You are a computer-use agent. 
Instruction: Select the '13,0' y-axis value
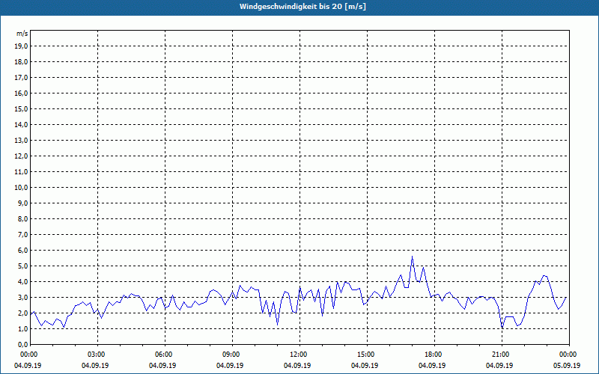(22, 141)
